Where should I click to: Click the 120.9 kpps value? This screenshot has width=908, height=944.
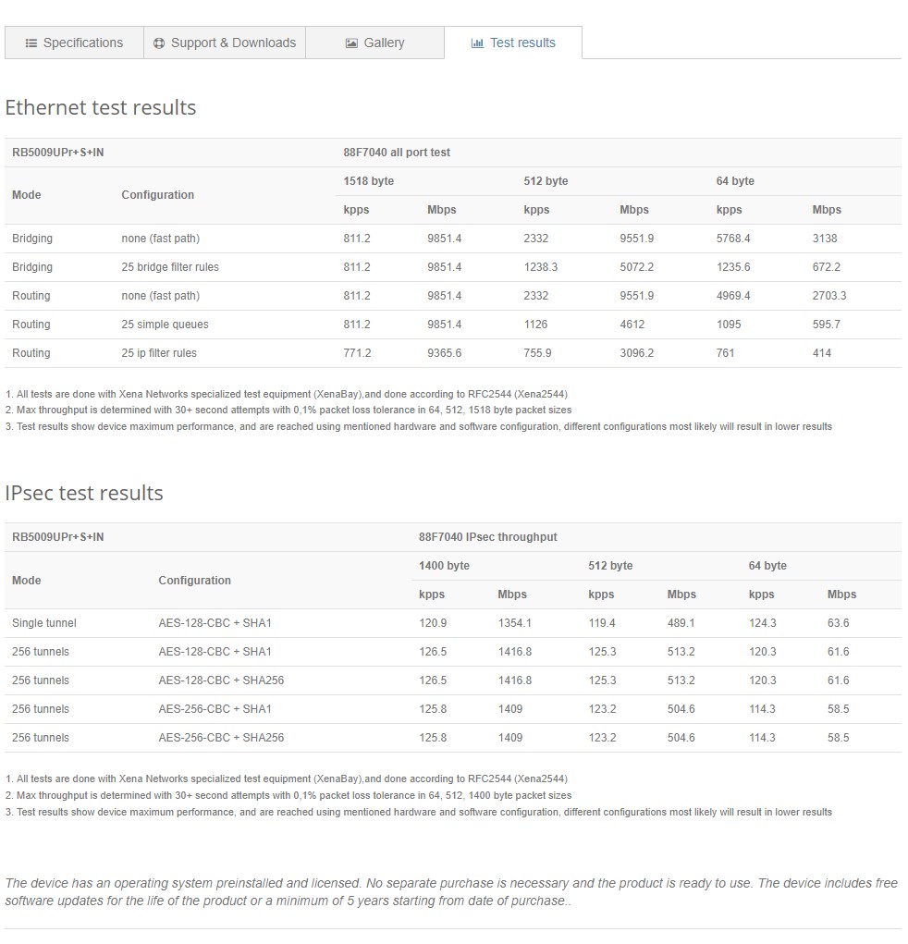point(433,623)
